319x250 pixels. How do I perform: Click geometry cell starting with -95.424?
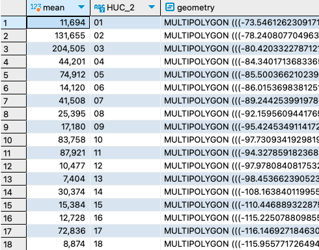240,127
